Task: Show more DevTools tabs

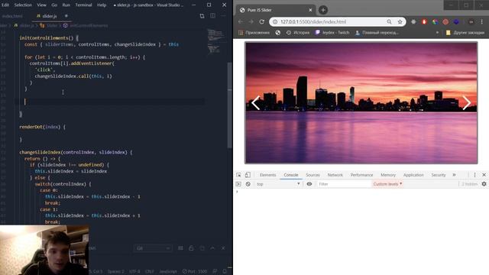Action: tap(454, 175)
